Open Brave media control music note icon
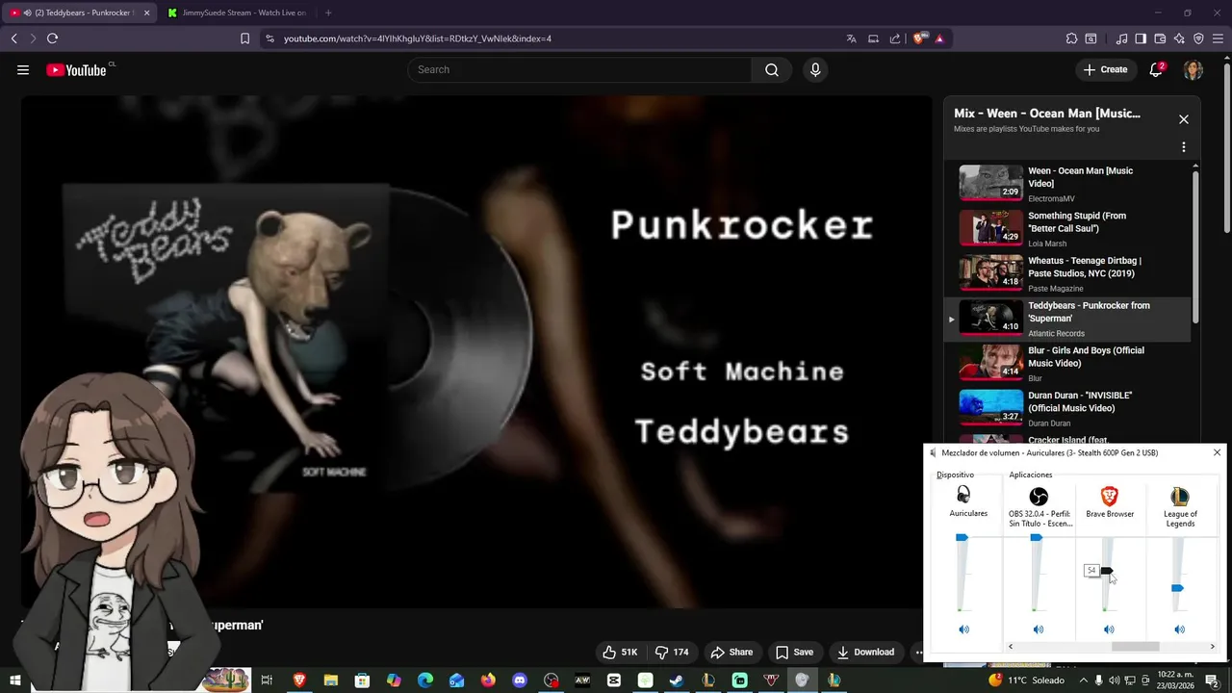The image size is (1232, 693). pyautogui.click(x=1121, y=38)
